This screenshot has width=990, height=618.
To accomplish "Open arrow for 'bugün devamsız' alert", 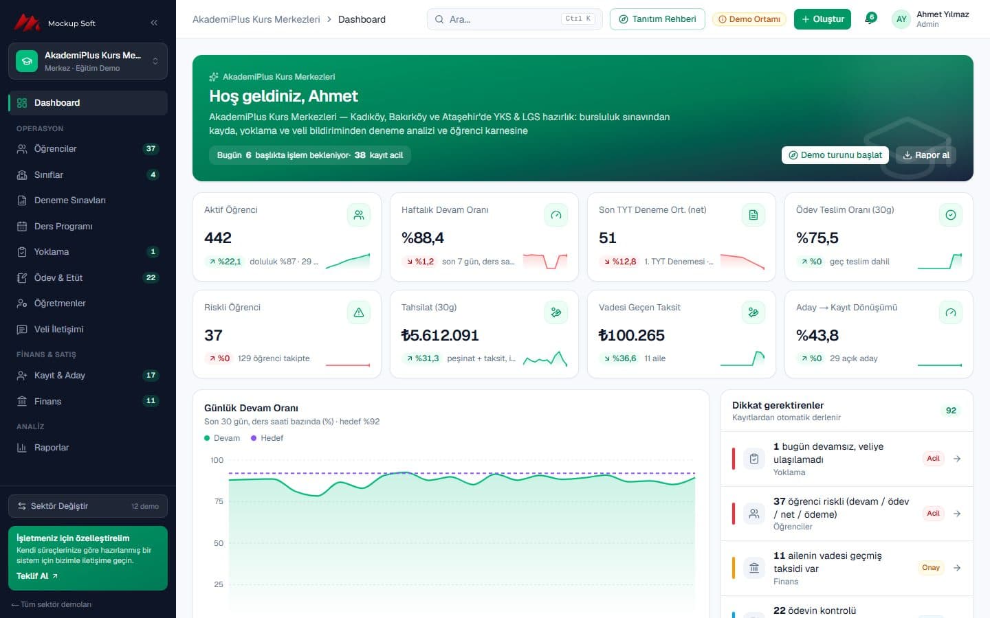I will coord(957,459).
